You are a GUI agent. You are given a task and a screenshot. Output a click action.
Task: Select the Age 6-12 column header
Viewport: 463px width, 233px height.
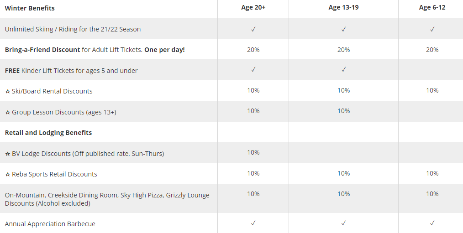click(x=432, y=7)
